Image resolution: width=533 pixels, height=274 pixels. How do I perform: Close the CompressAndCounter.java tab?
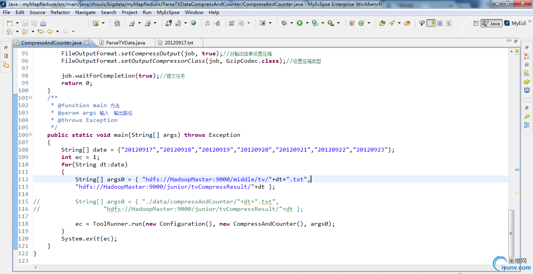coord(87,42)
